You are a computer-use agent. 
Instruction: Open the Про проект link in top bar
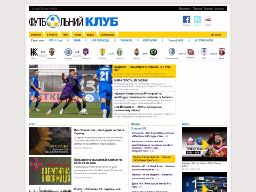[x=185, y=9]
